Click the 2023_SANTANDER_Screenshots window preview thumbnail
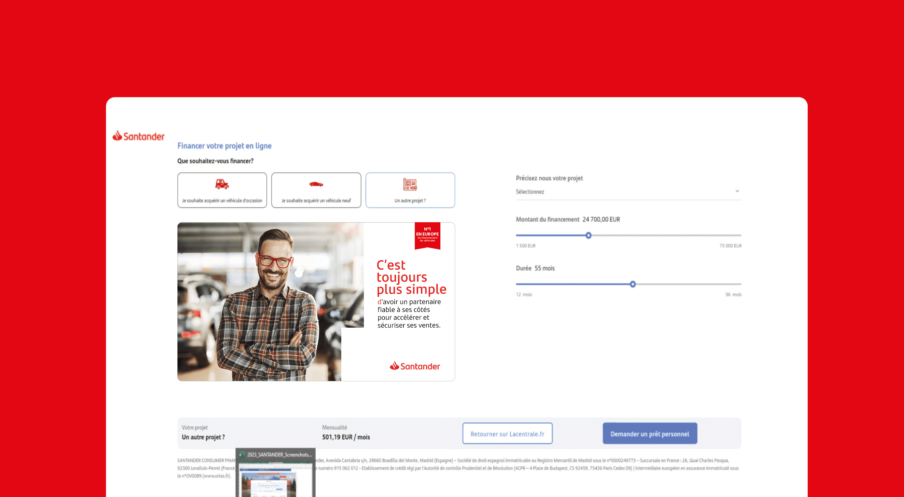 click(x=275, y=481)
